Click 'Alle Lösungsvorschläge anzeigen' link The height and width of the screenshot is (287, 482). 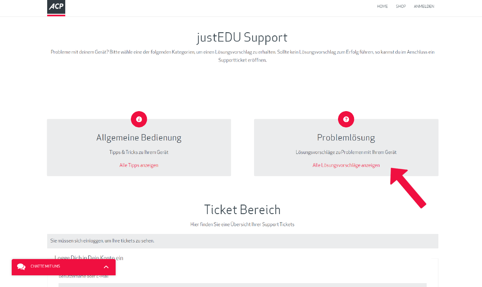(346, 165)
